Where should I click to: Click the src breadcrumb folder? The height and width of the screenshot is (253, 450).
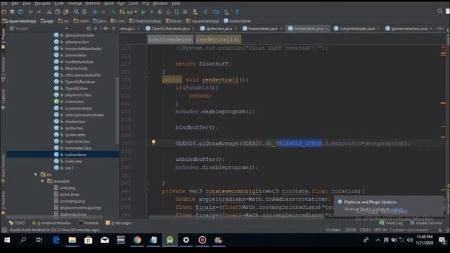point(63,21)
